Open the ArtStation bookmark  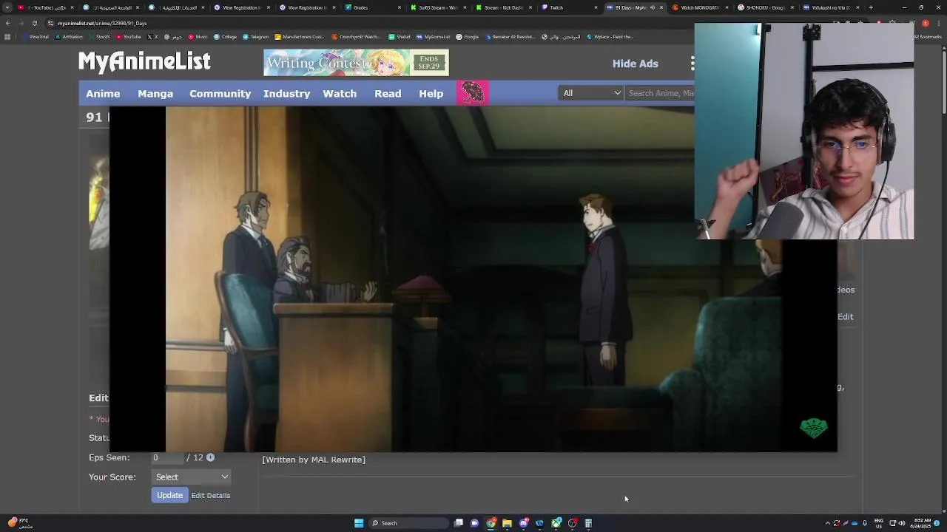69,37
